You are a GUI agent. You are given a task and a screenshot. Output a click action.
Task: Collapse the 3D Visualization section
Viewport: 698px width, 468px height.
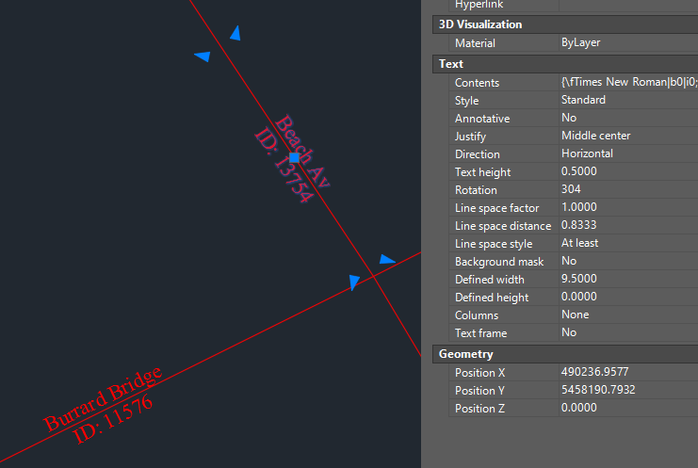point(480,24)
